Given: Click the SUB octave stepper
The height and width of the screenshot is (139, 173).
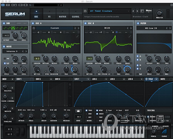Looking at the screenshot, I should pyautogui.click(x=6, y=36).
